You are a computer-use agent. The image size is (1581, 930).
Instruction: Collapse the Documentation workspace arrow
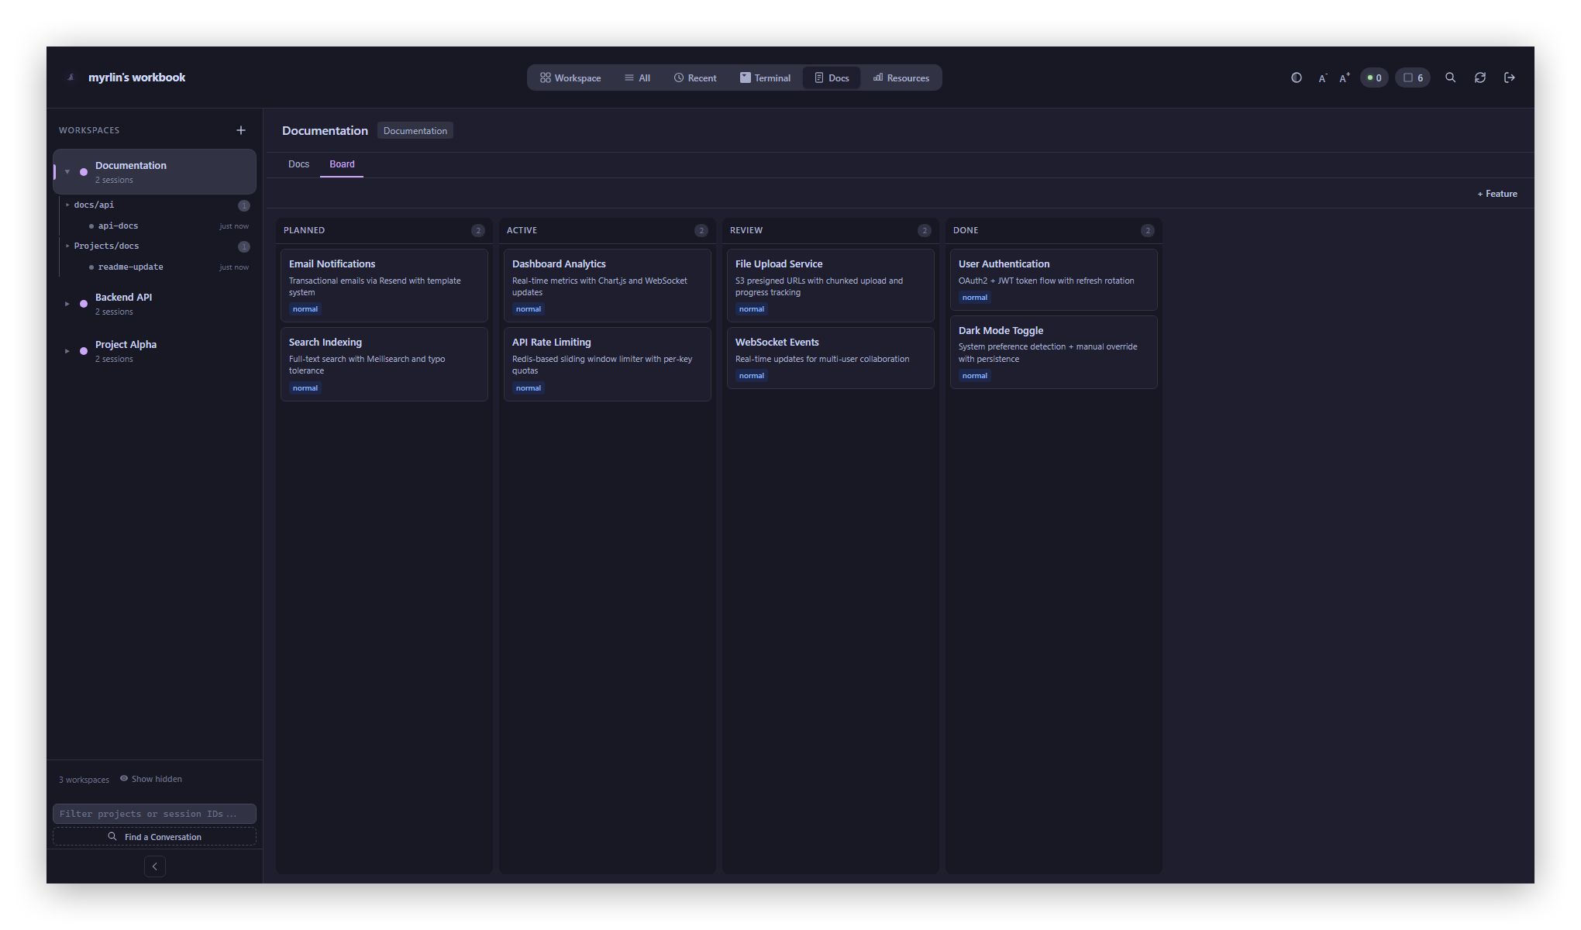67,172
